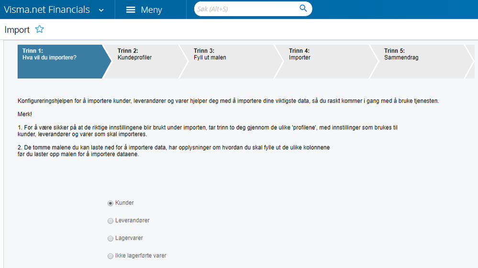Go to Trinn 3 Fyll ut malen
478x268 pixels.
[x=232, y=62]
